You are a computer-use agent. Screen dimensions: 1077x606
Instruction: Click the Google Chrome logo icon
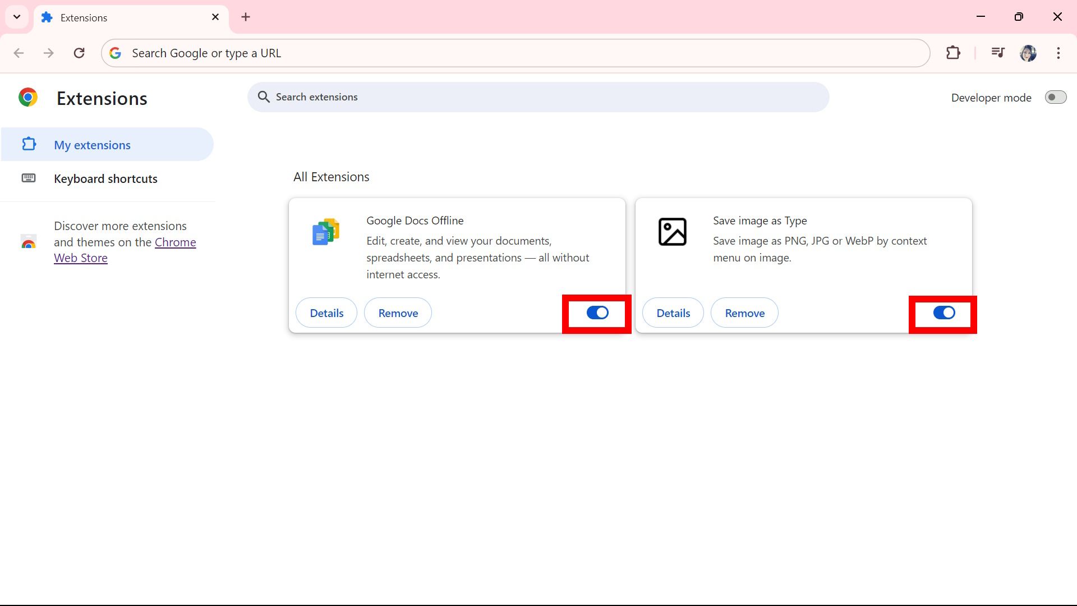coord(27,97)
